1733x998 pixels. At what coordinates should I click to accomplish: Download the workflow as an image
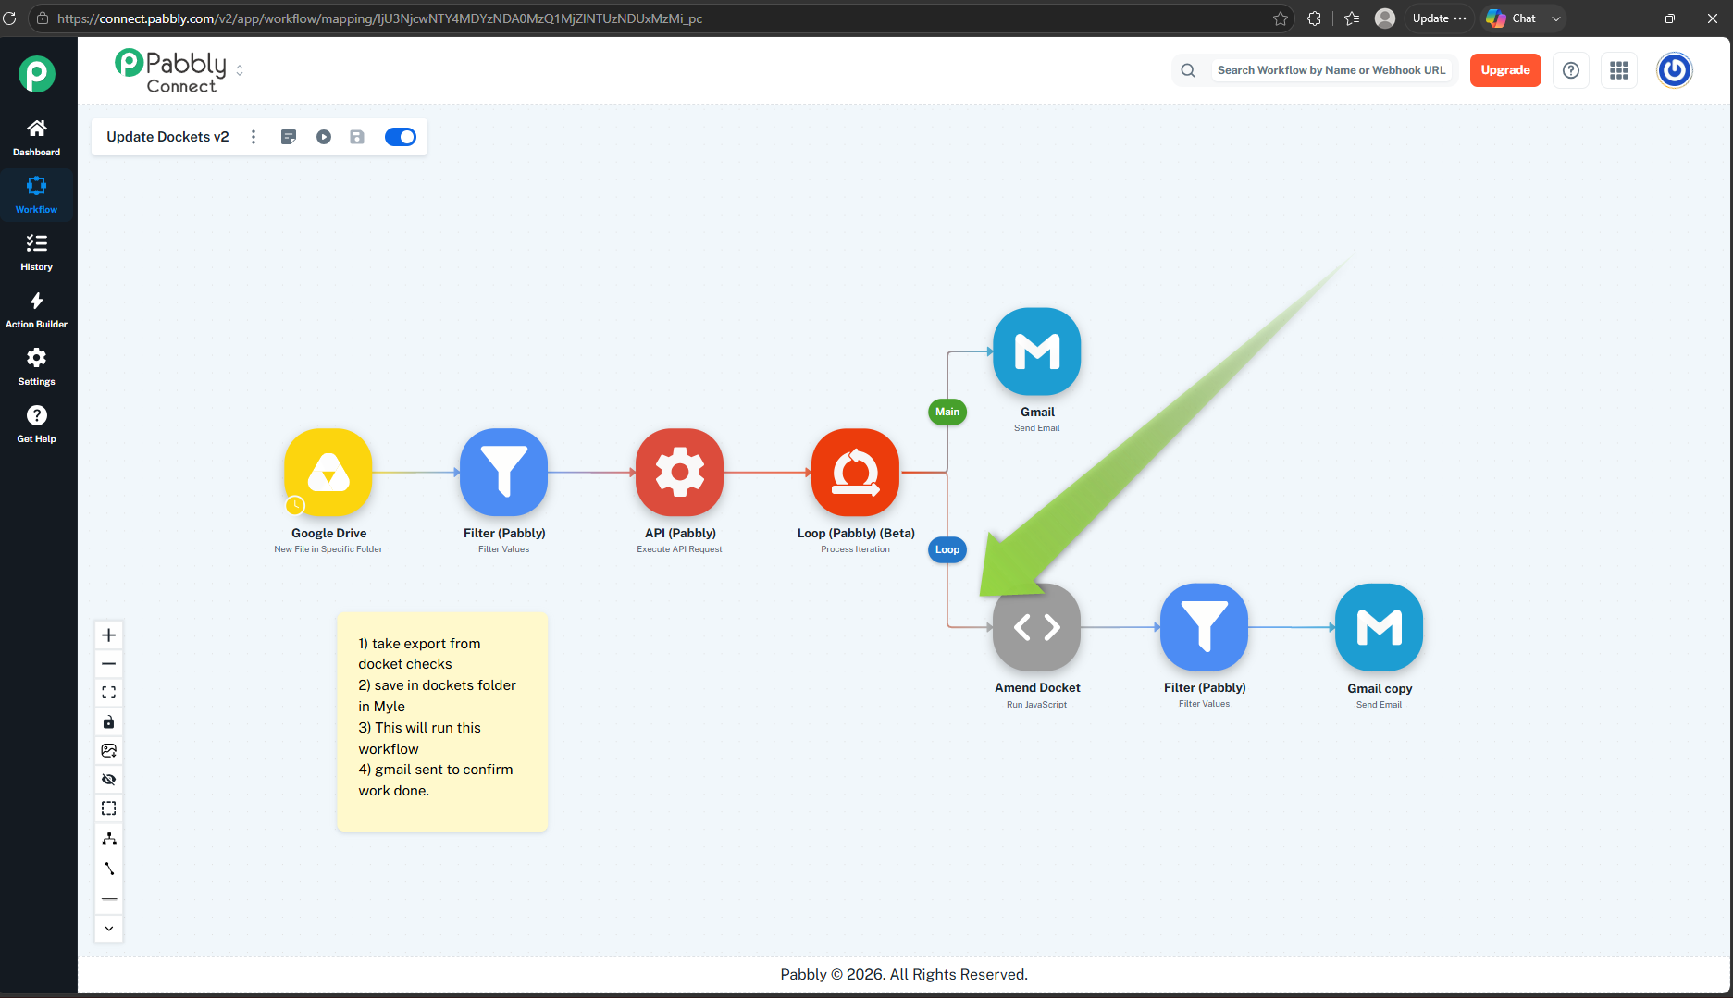tap(109, 750)
